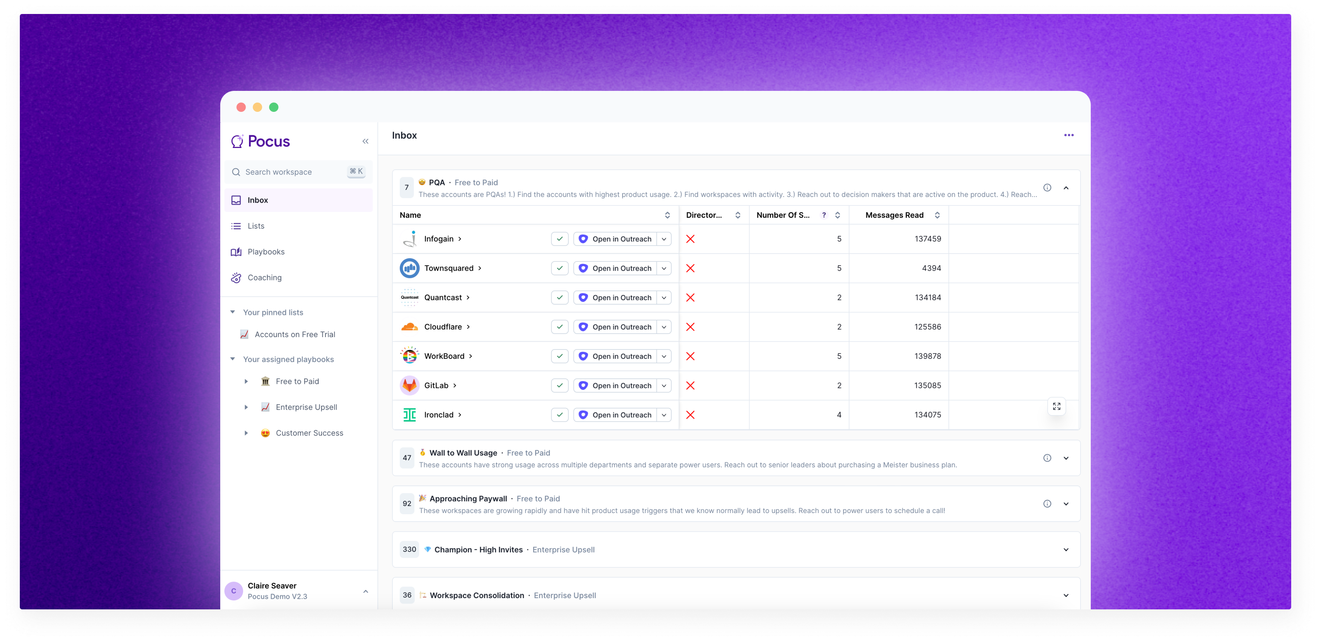
Task: Sort Messages Read column
Action: (x=937, y=216)
